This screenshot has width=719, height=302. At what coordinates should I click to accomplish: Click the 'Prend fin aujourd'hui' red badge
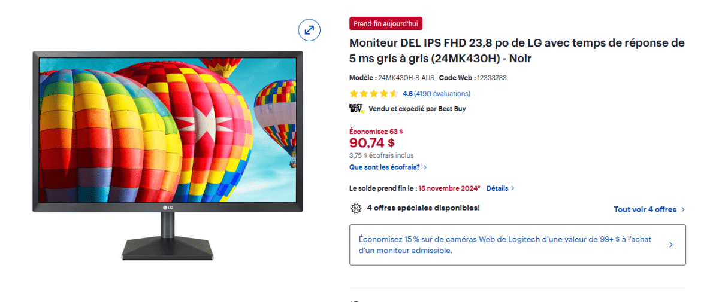click(x=386, y=23)
